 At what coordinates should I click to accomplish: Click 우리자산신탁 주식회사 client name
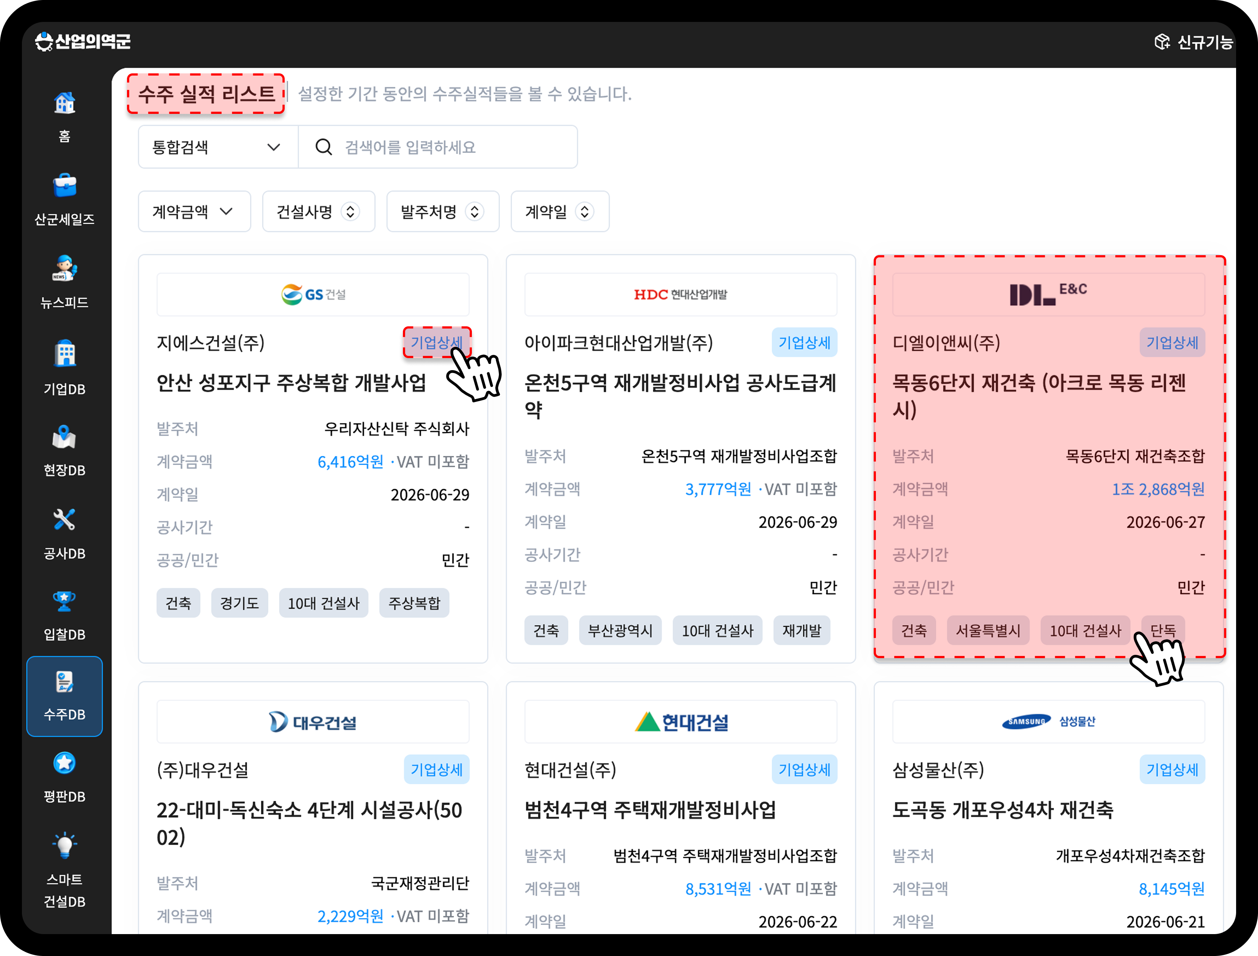(x=397, y=429)
